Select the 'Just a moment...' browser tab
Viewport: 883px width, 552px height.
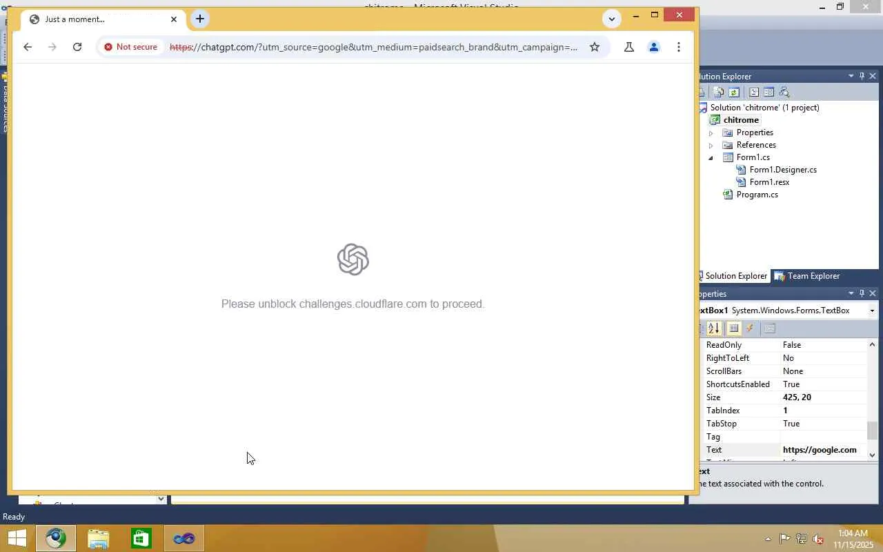pos(103,19)
